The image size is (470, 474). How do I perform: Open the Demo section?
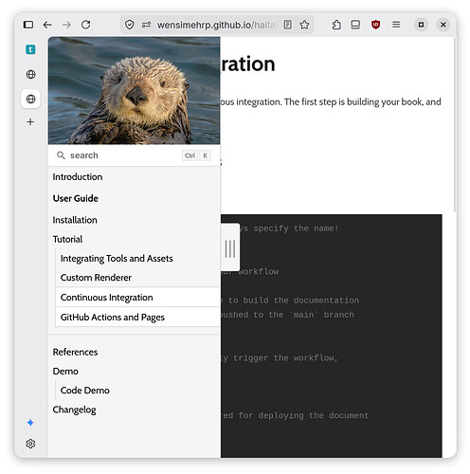click(65, 372)
